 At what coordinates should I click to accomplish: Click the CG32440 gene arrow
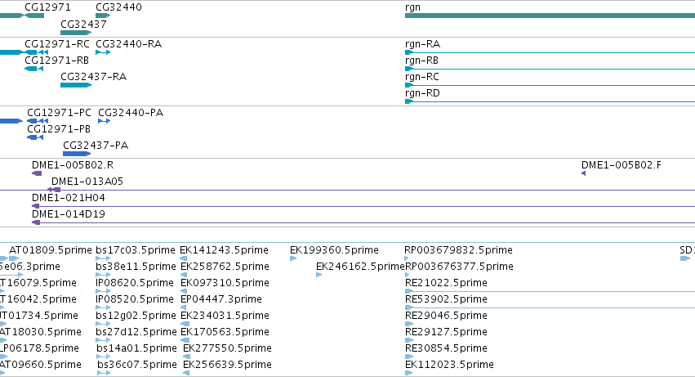[x=103, y=16]
